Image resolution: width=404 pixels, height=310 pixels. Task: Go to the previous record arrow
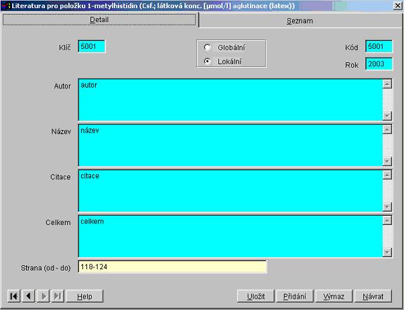point(28,296)
